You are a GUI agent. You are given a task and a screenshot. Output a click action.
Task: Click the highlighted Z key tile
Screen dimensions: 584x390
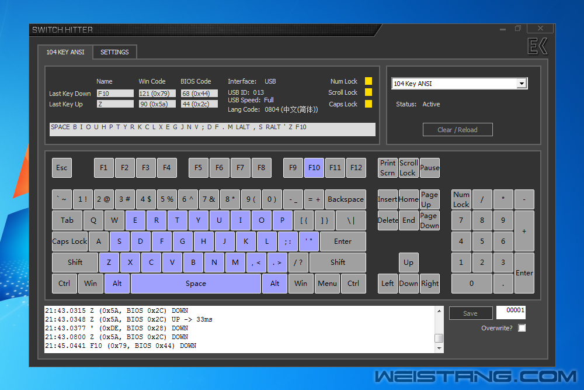pos(109,263)
